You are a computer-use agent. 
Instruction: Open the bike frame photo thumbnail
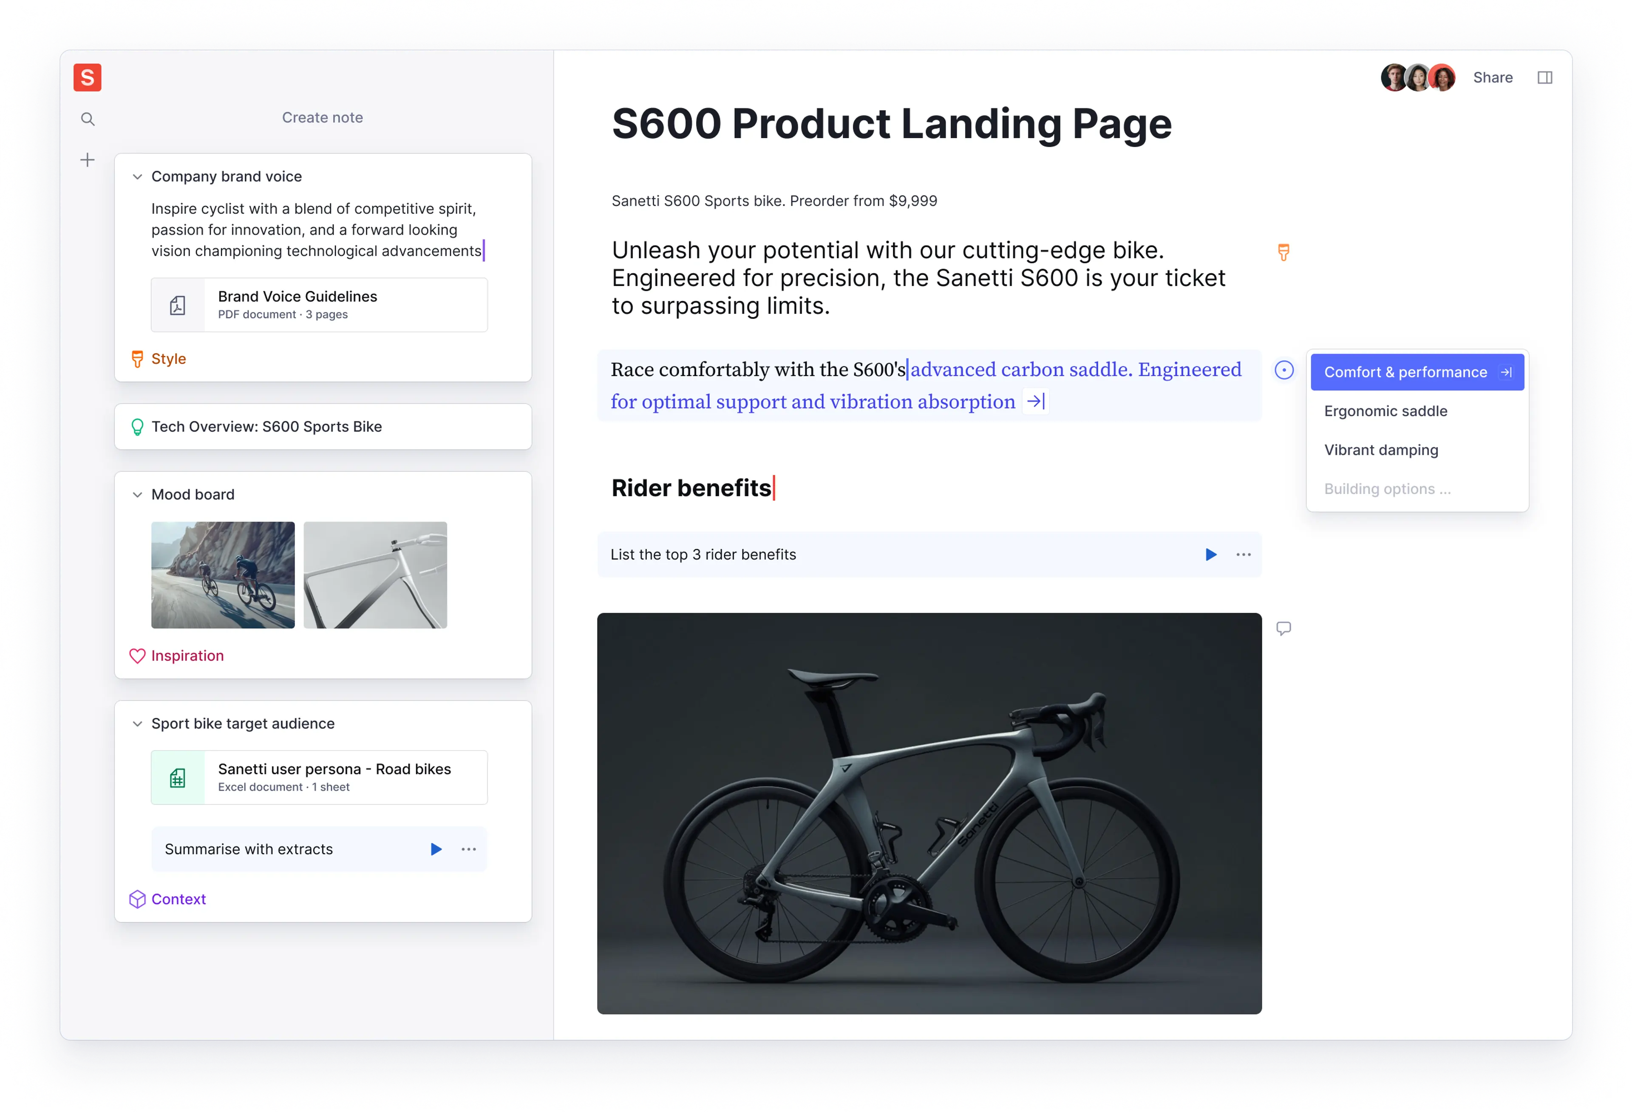click(x=375, y=575)
